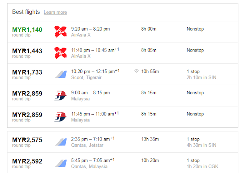Image resolution: width=245 pixels, height=173 pixels.
Task: Click Qantas Malaysia airline icon
Action: tap(60, 163)
